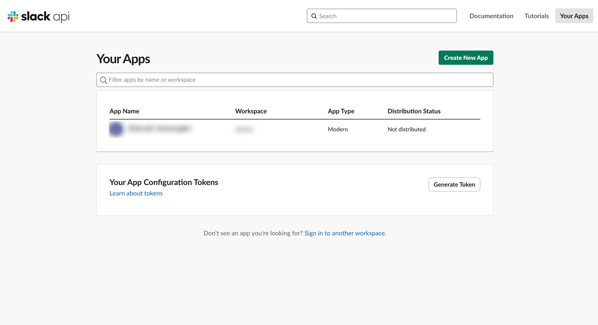Focus the Filter apps by name field

tap(295, 80)
